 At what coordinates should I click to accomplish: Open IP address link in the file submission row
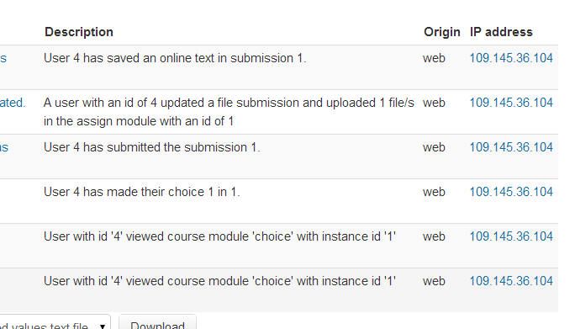511,103
